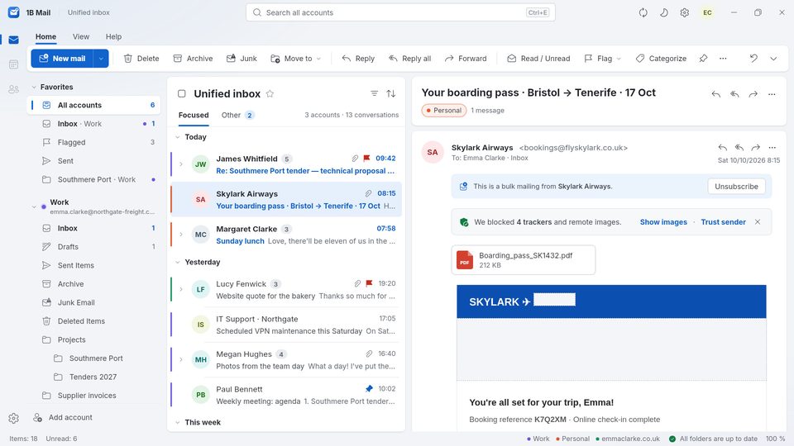This screenshot has height=446, width=794.
Task: Click Reply in the toolbar
Action: pos(358,59)
